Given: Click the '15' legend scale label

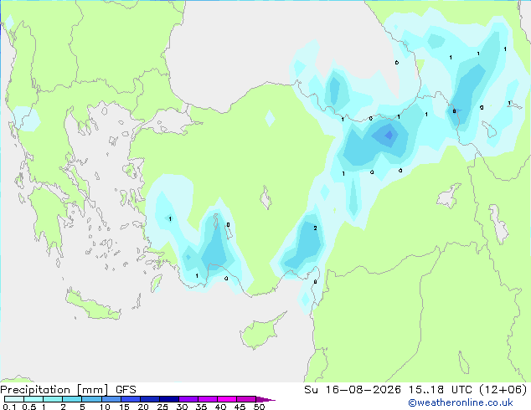Looking at the screenshot, I should pos(124,407).
